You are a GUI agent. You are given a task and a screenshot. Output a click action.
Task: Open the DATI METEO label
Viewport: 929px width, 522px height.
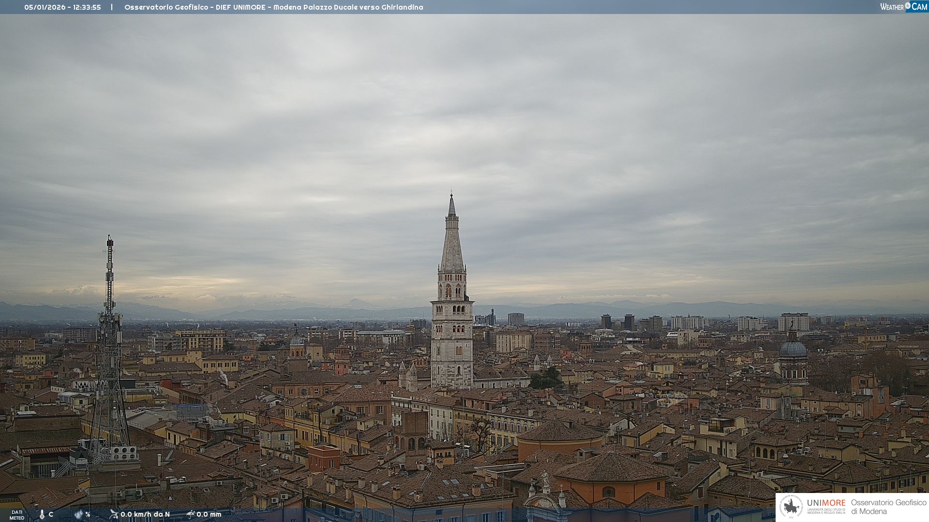tap(17, 515)
